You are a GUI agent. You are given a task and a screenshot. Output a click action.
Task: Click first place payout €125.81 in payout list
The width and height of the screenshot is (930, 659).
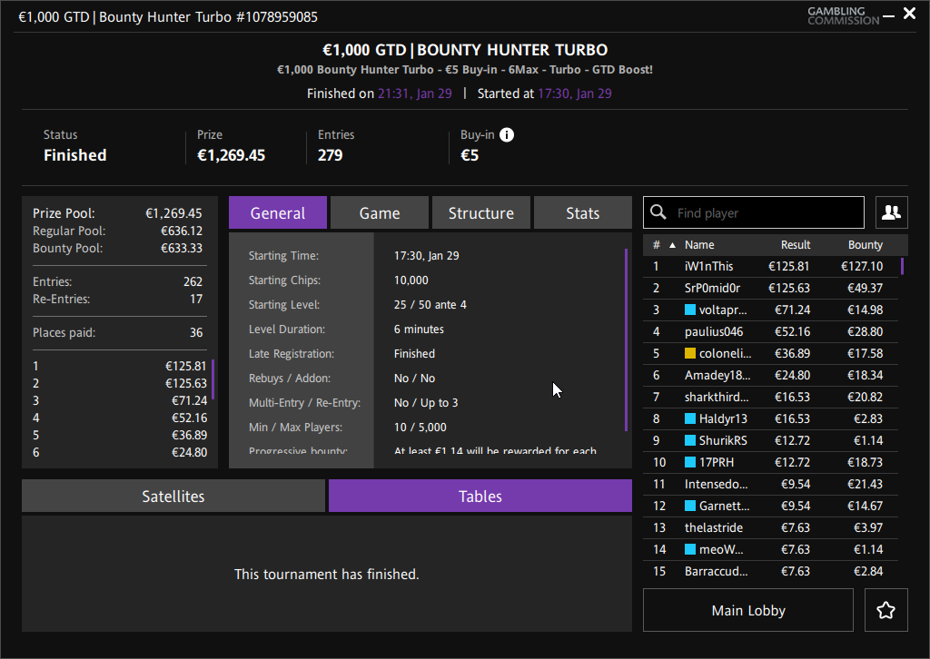pos(185,366)
